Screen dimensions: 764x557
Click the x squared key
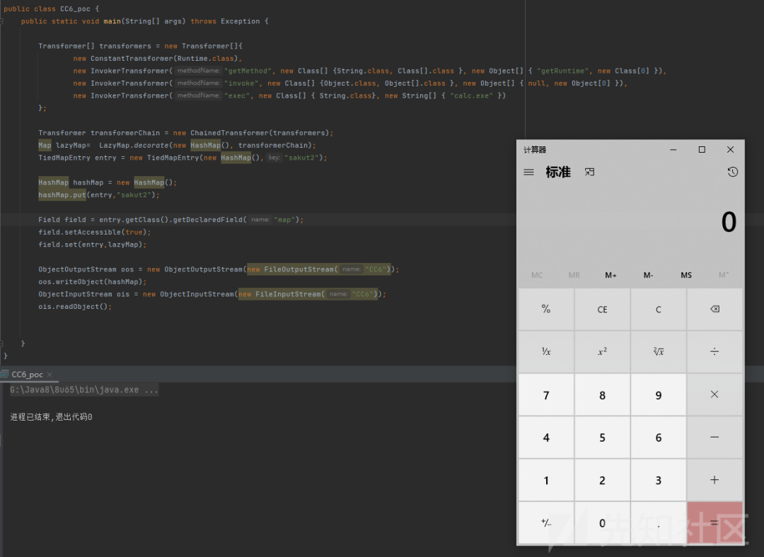point(602,351)
